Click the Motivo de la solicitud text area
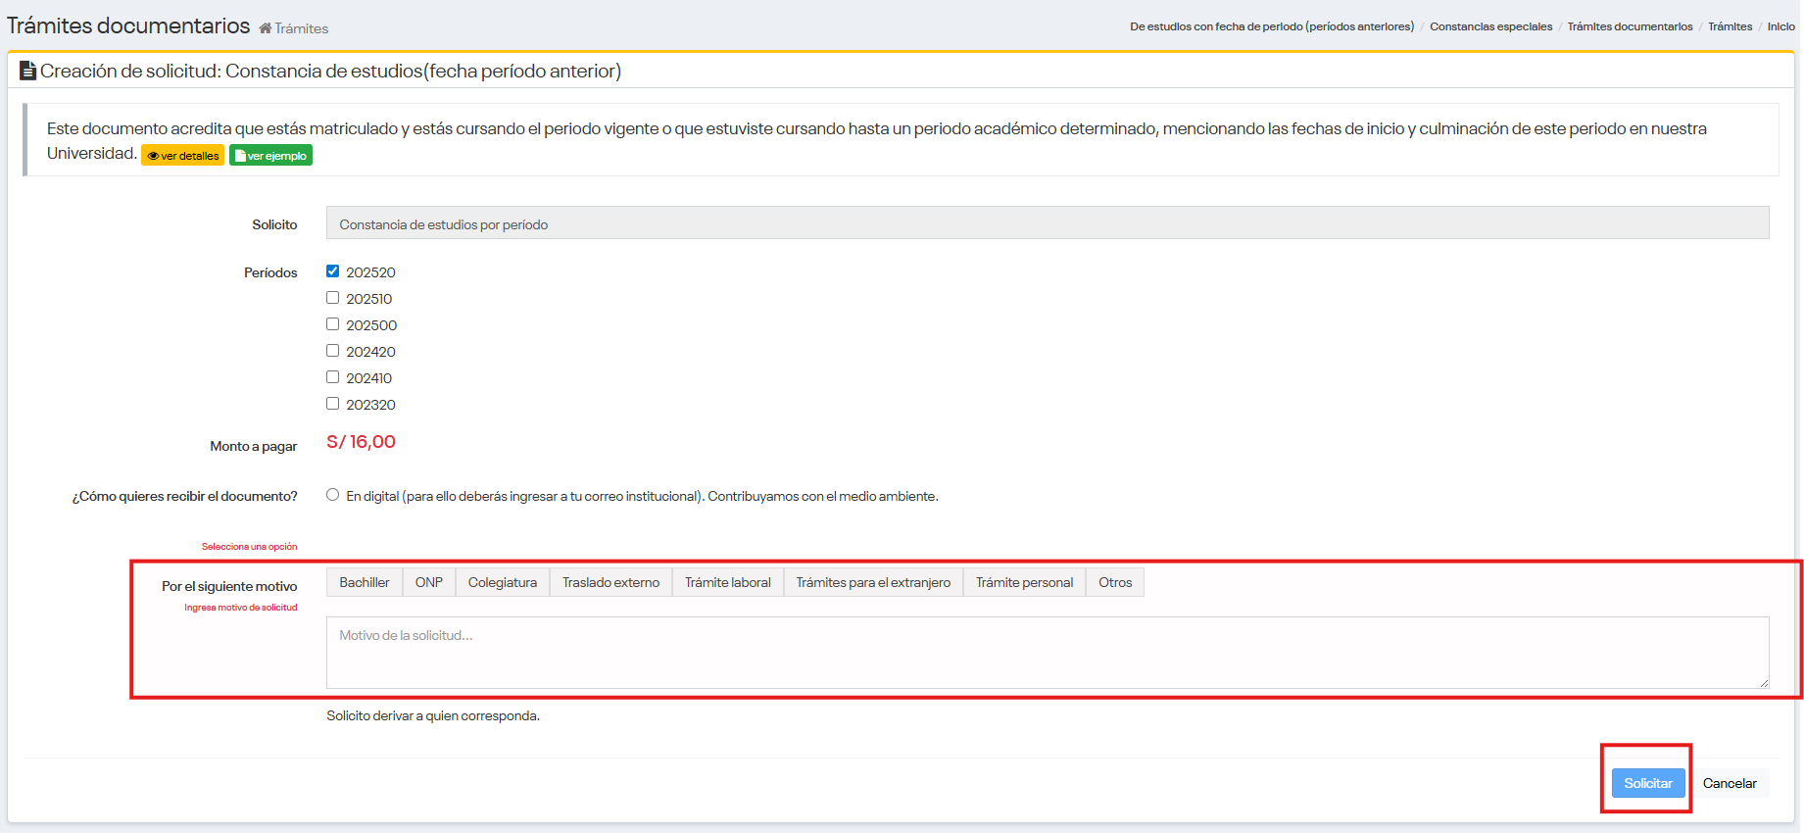 (x=1047, y=653)
